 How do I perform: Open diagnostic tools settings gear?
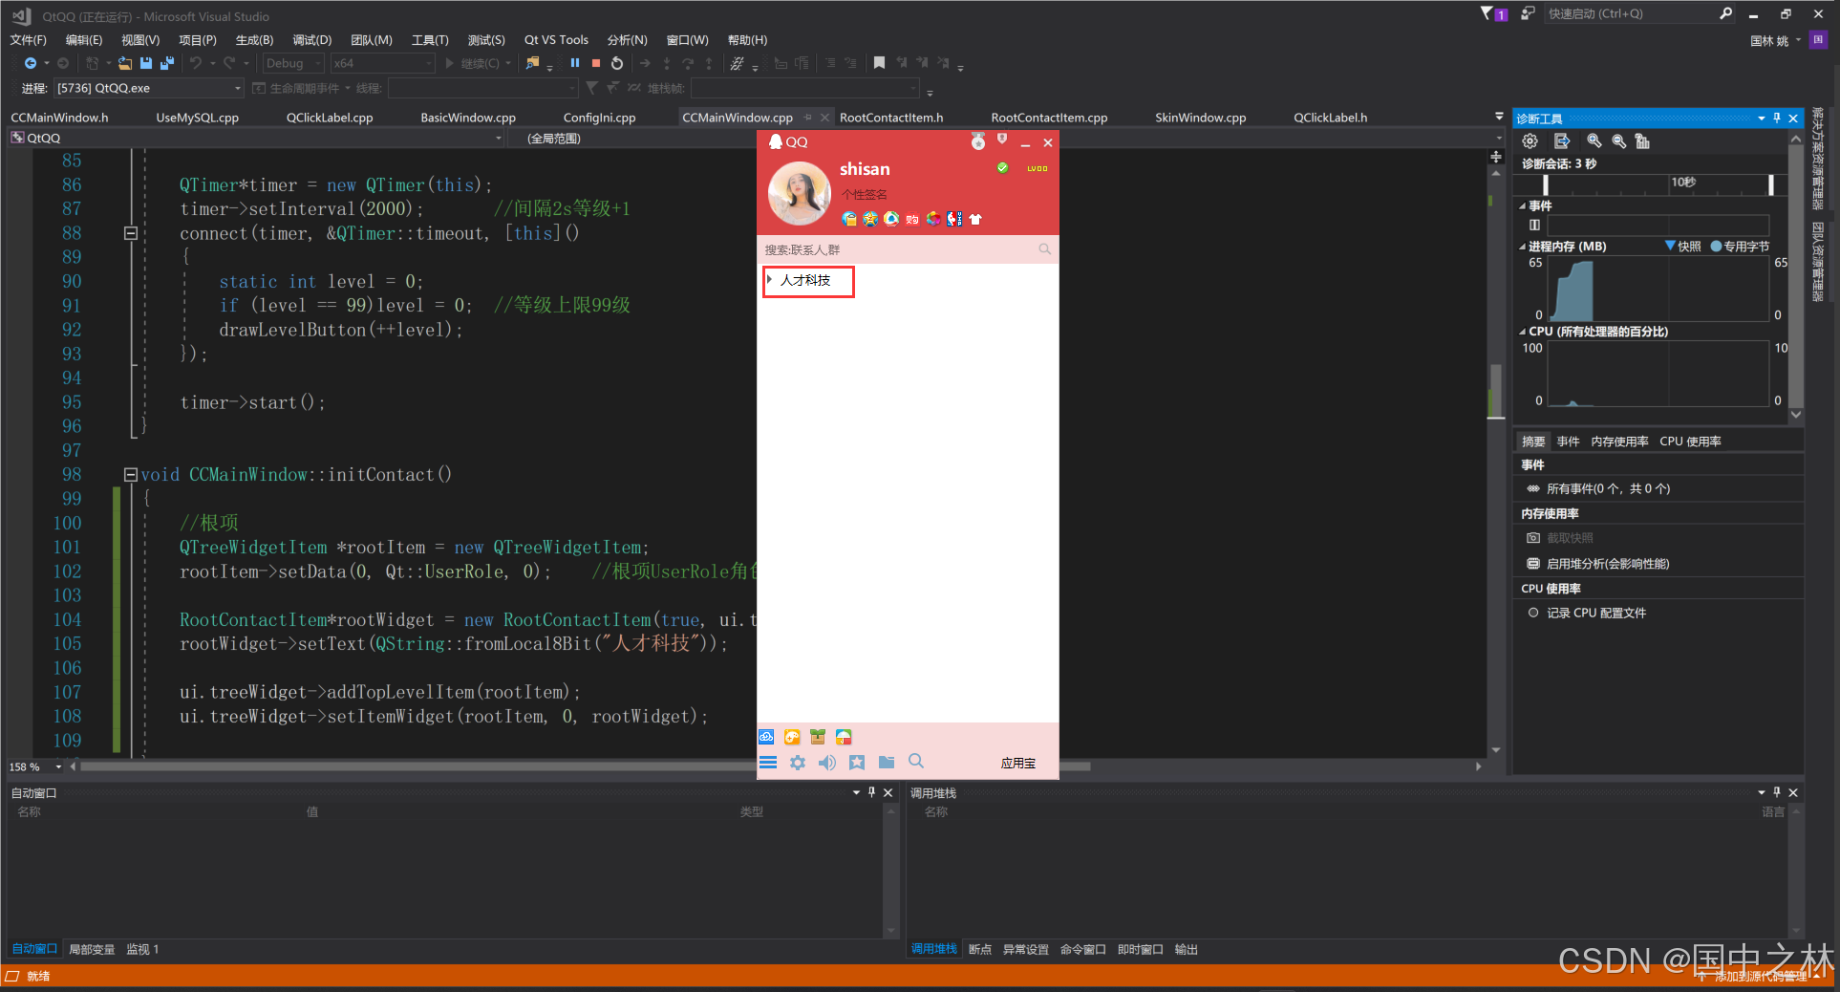pos(1530,141)
